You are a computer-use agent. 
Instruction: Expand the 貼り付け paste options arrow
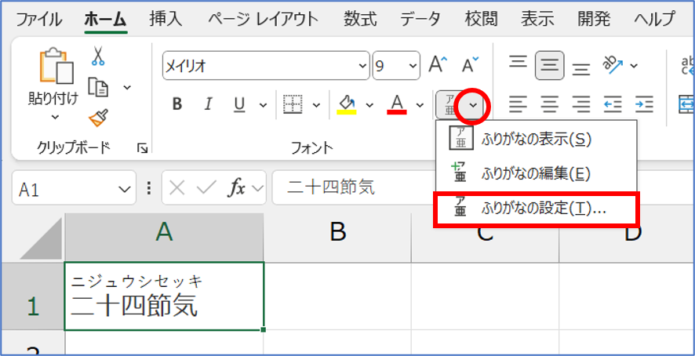pos(55,117)
